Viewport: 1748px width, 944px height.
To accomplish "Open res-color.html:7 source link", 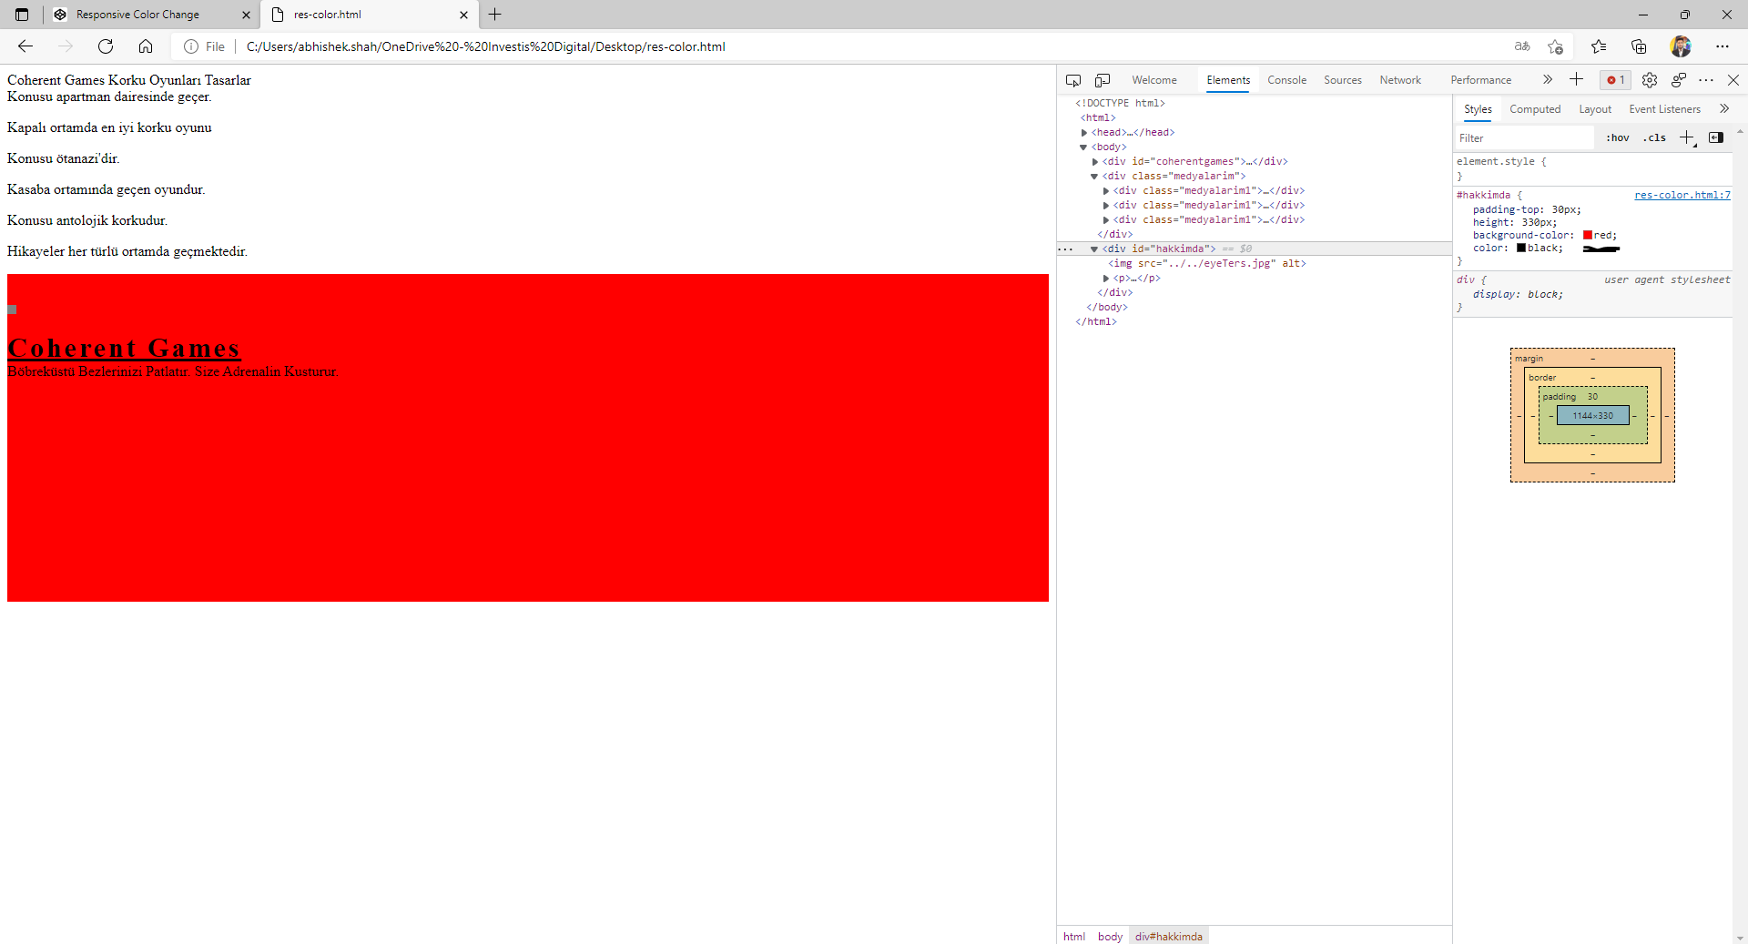I will pyautogui.click(x=1682, y=195).
